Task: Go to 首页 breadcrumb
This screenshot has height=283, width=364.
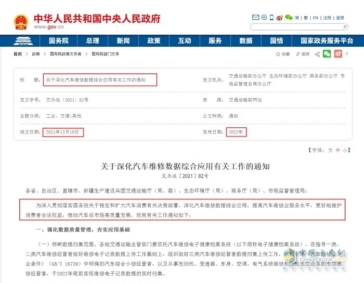Action: [x=18, y=54]
